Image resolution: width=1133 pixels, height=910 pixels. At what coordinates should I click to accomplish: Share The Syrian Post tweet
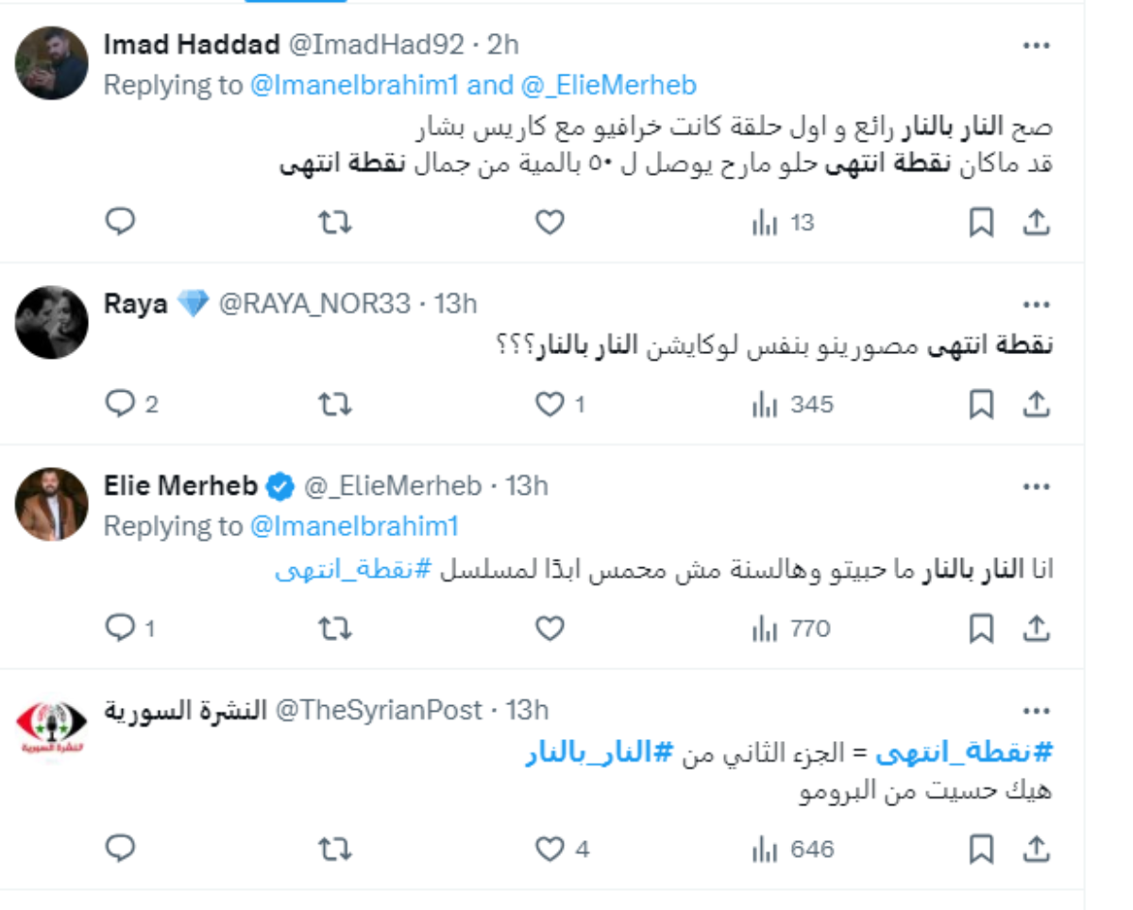(x=1036, y=850)
